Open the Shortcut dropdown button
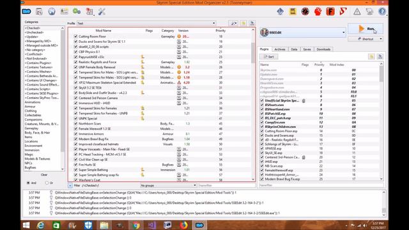 click(366, 39)
